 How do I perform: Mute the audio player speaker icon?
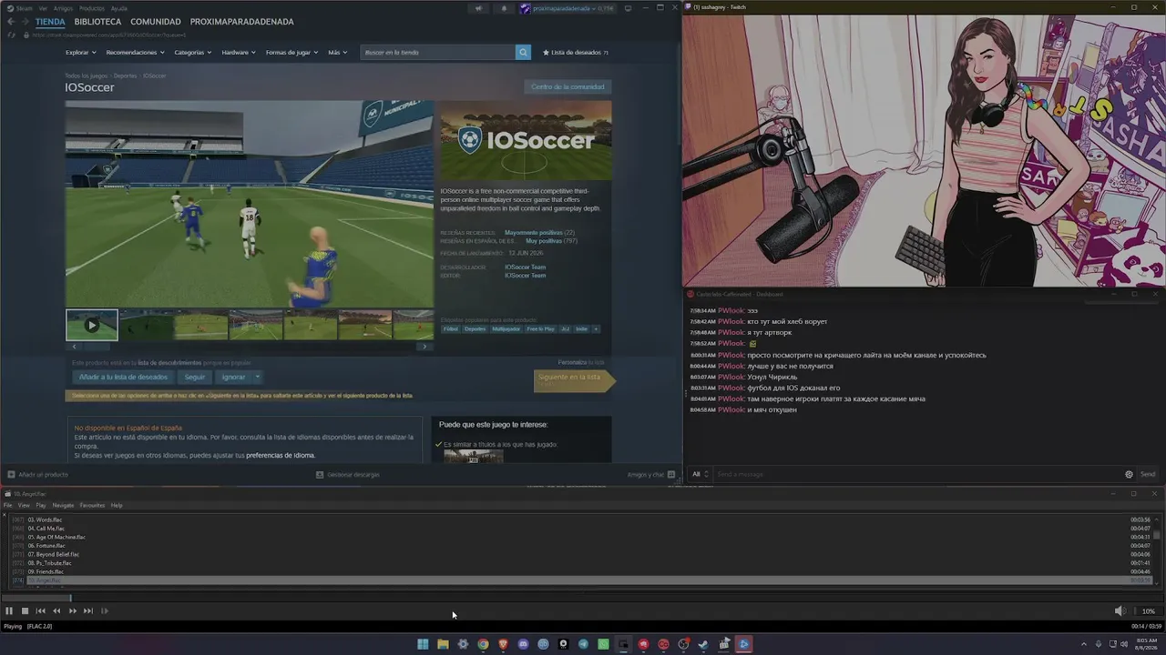[1120, 611]
